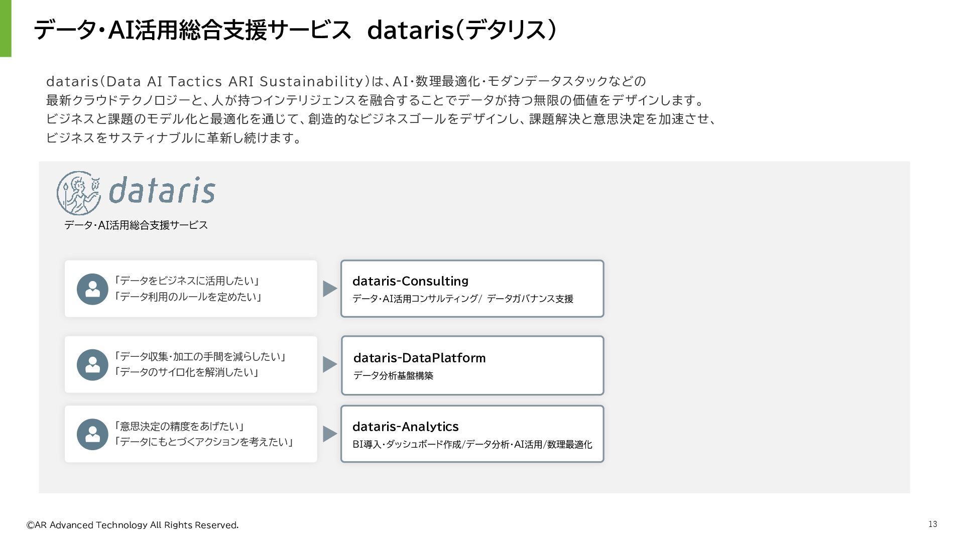Click the text 「データのサイロ化を解消したい」

pos(187,372)
